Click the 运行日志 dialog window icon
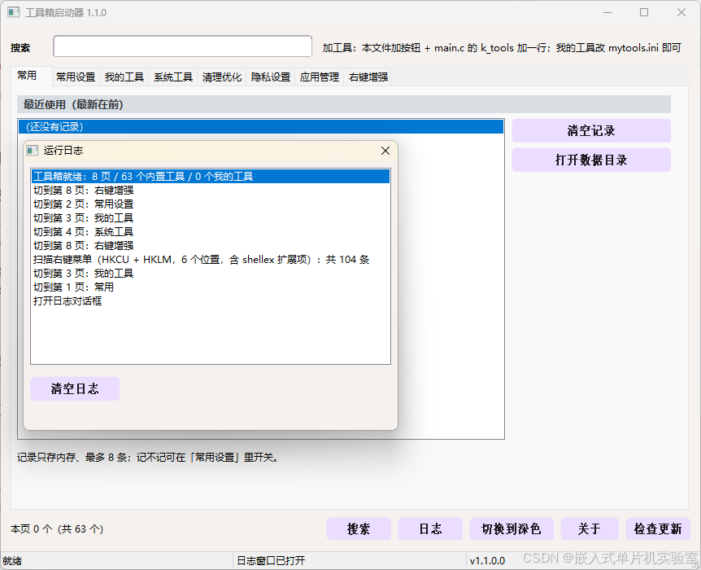The height and width of the screenshot is (570, 701). click(x=33, y=151)
